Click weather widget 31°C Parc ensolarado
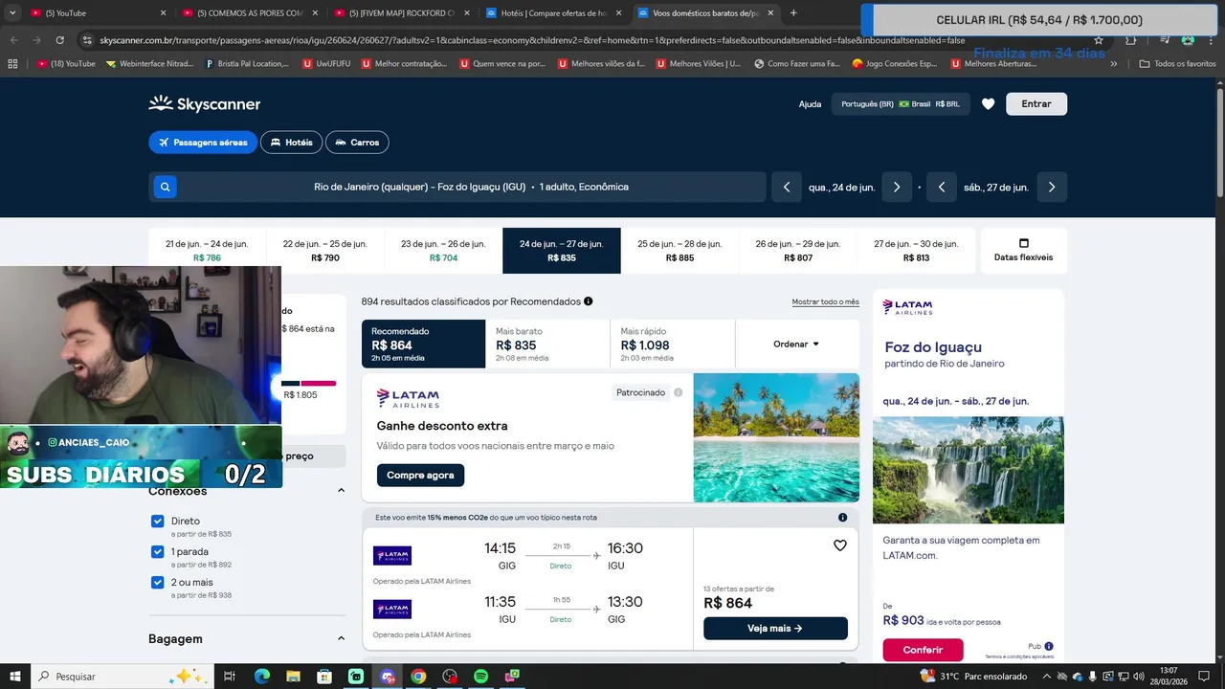The image size is (1225, 689). tap(973, 677)
